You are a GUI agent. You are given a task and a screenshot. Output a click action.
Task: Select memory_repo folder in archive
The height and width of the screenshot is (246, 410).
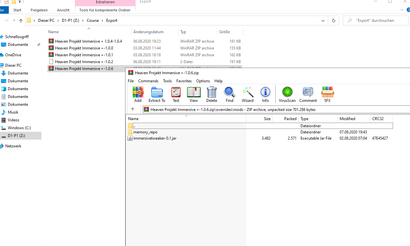145,132
